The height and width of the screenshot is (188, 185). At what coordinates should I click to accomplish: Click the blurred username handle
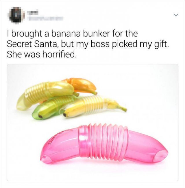[x=45, y=19]
